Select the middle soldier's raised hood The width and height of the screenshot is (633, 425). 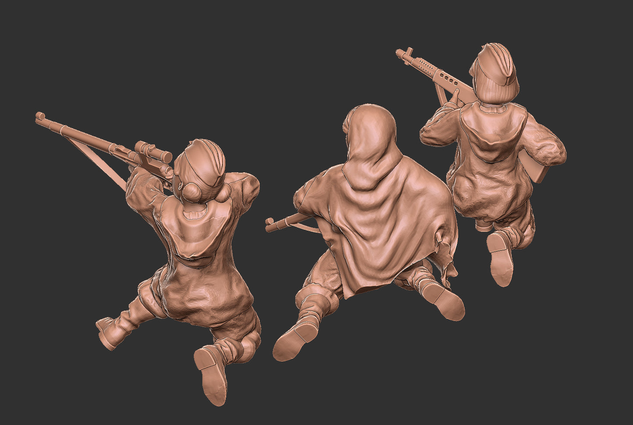[370, 131]
